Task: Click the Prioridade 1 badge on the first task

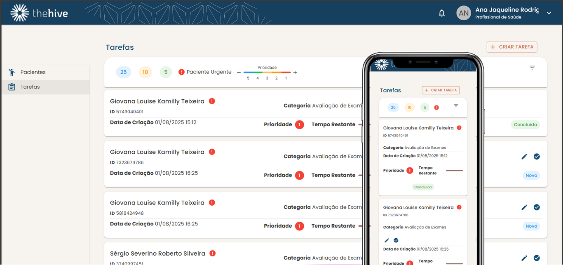Action: pyautogui.click(x=300, y=124)
